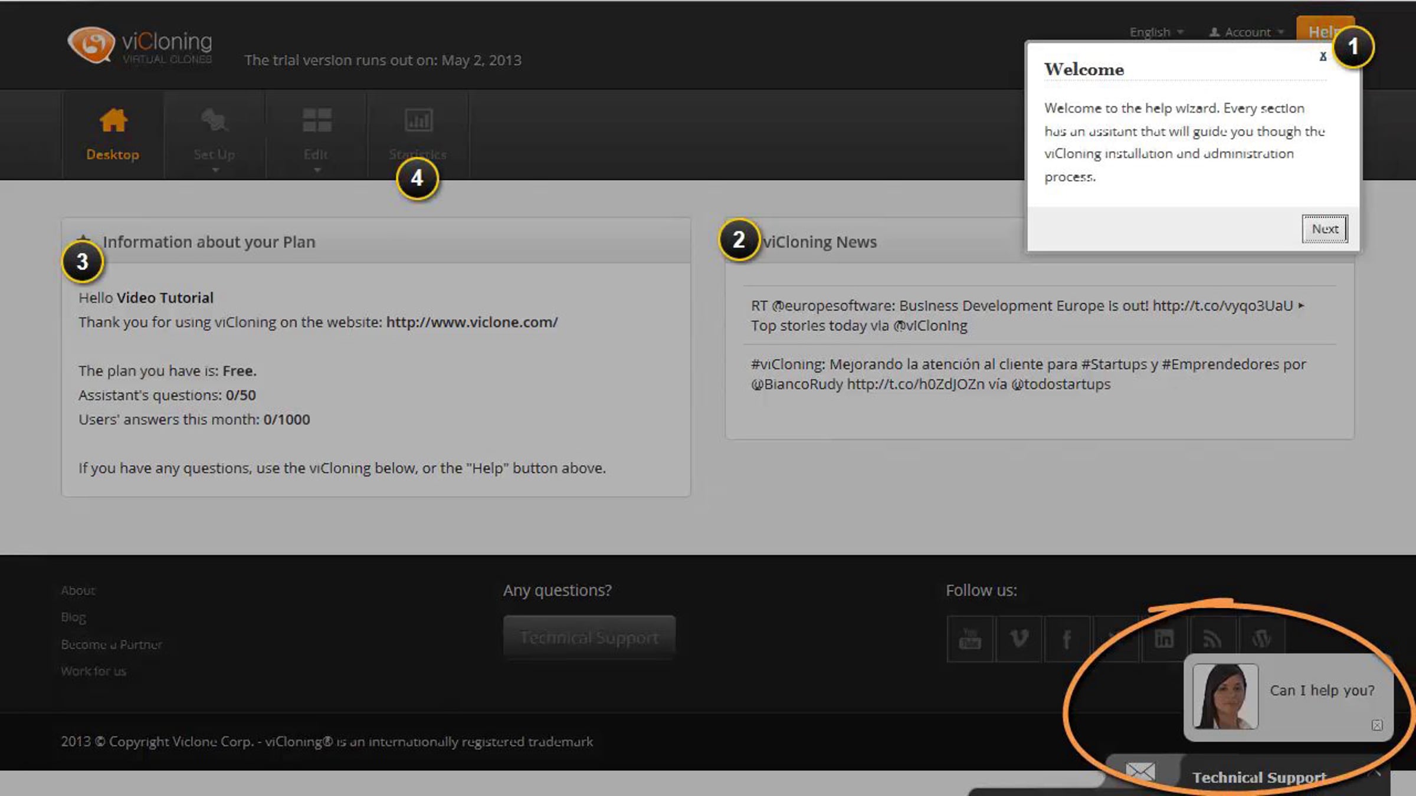Open the Statistics section

tap(418, 133)
